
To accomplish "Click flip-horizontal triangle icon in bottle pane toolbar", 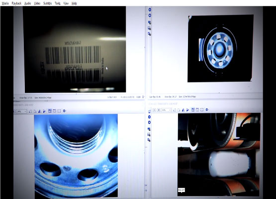I will click(183, 110).
